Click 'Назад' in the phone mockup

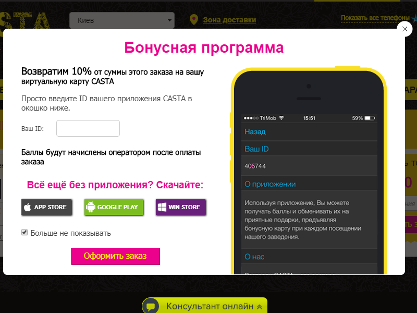click(x=255, y=132)
